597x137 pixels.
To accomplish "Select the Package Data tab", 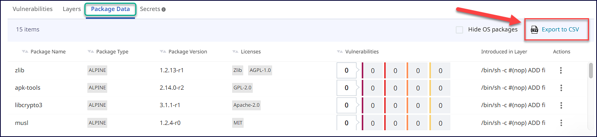I will coord(110,9).
